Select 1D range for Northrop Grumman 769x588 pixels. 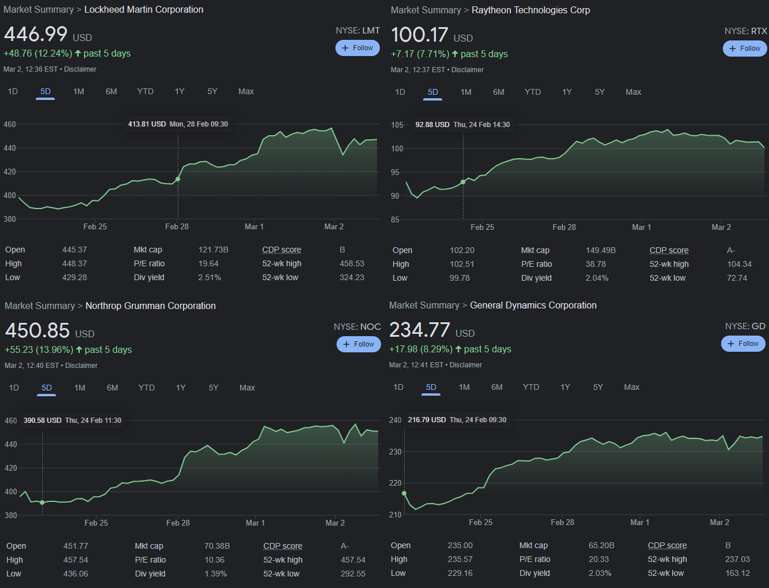coord(14,388)
